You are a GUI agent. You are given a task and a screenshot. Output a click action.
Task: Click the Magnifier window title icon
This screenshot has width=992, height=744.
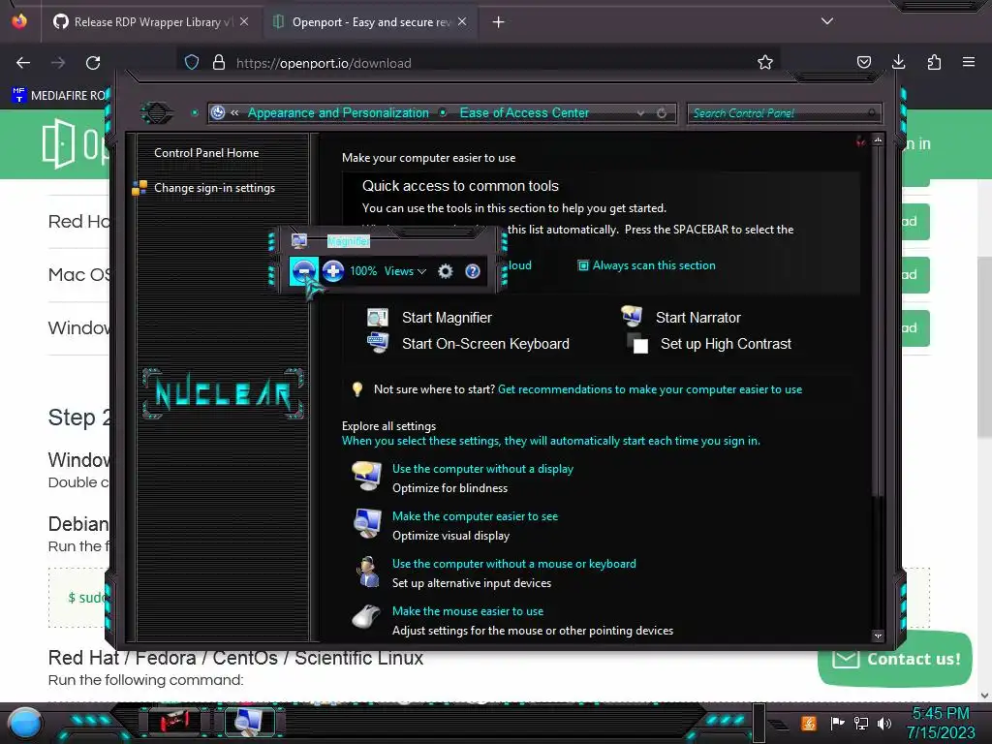(x=299, y=241)
